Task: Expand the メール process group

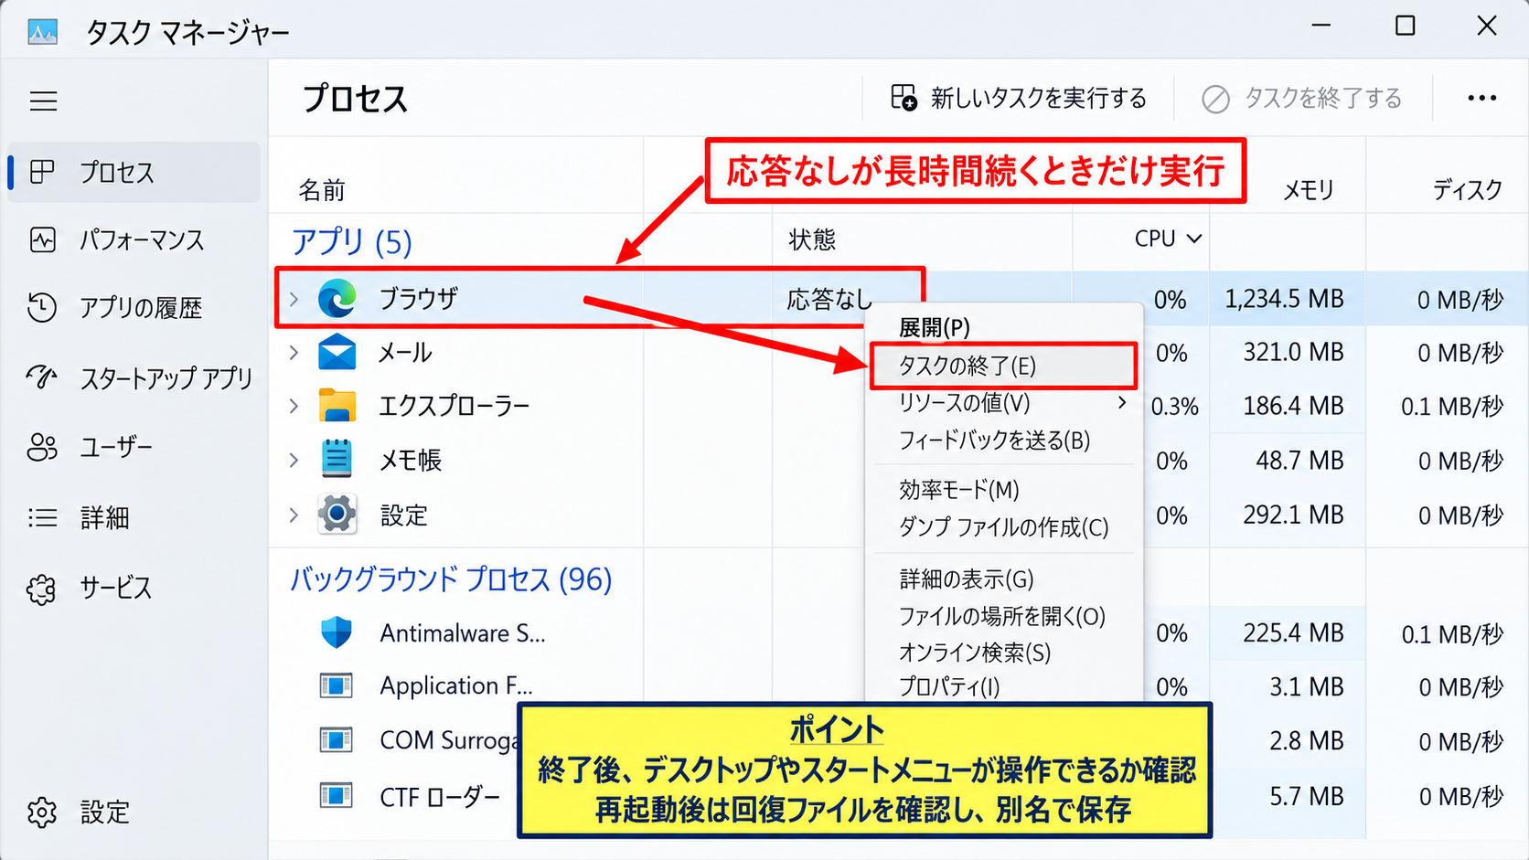Action: click(294, 352)
